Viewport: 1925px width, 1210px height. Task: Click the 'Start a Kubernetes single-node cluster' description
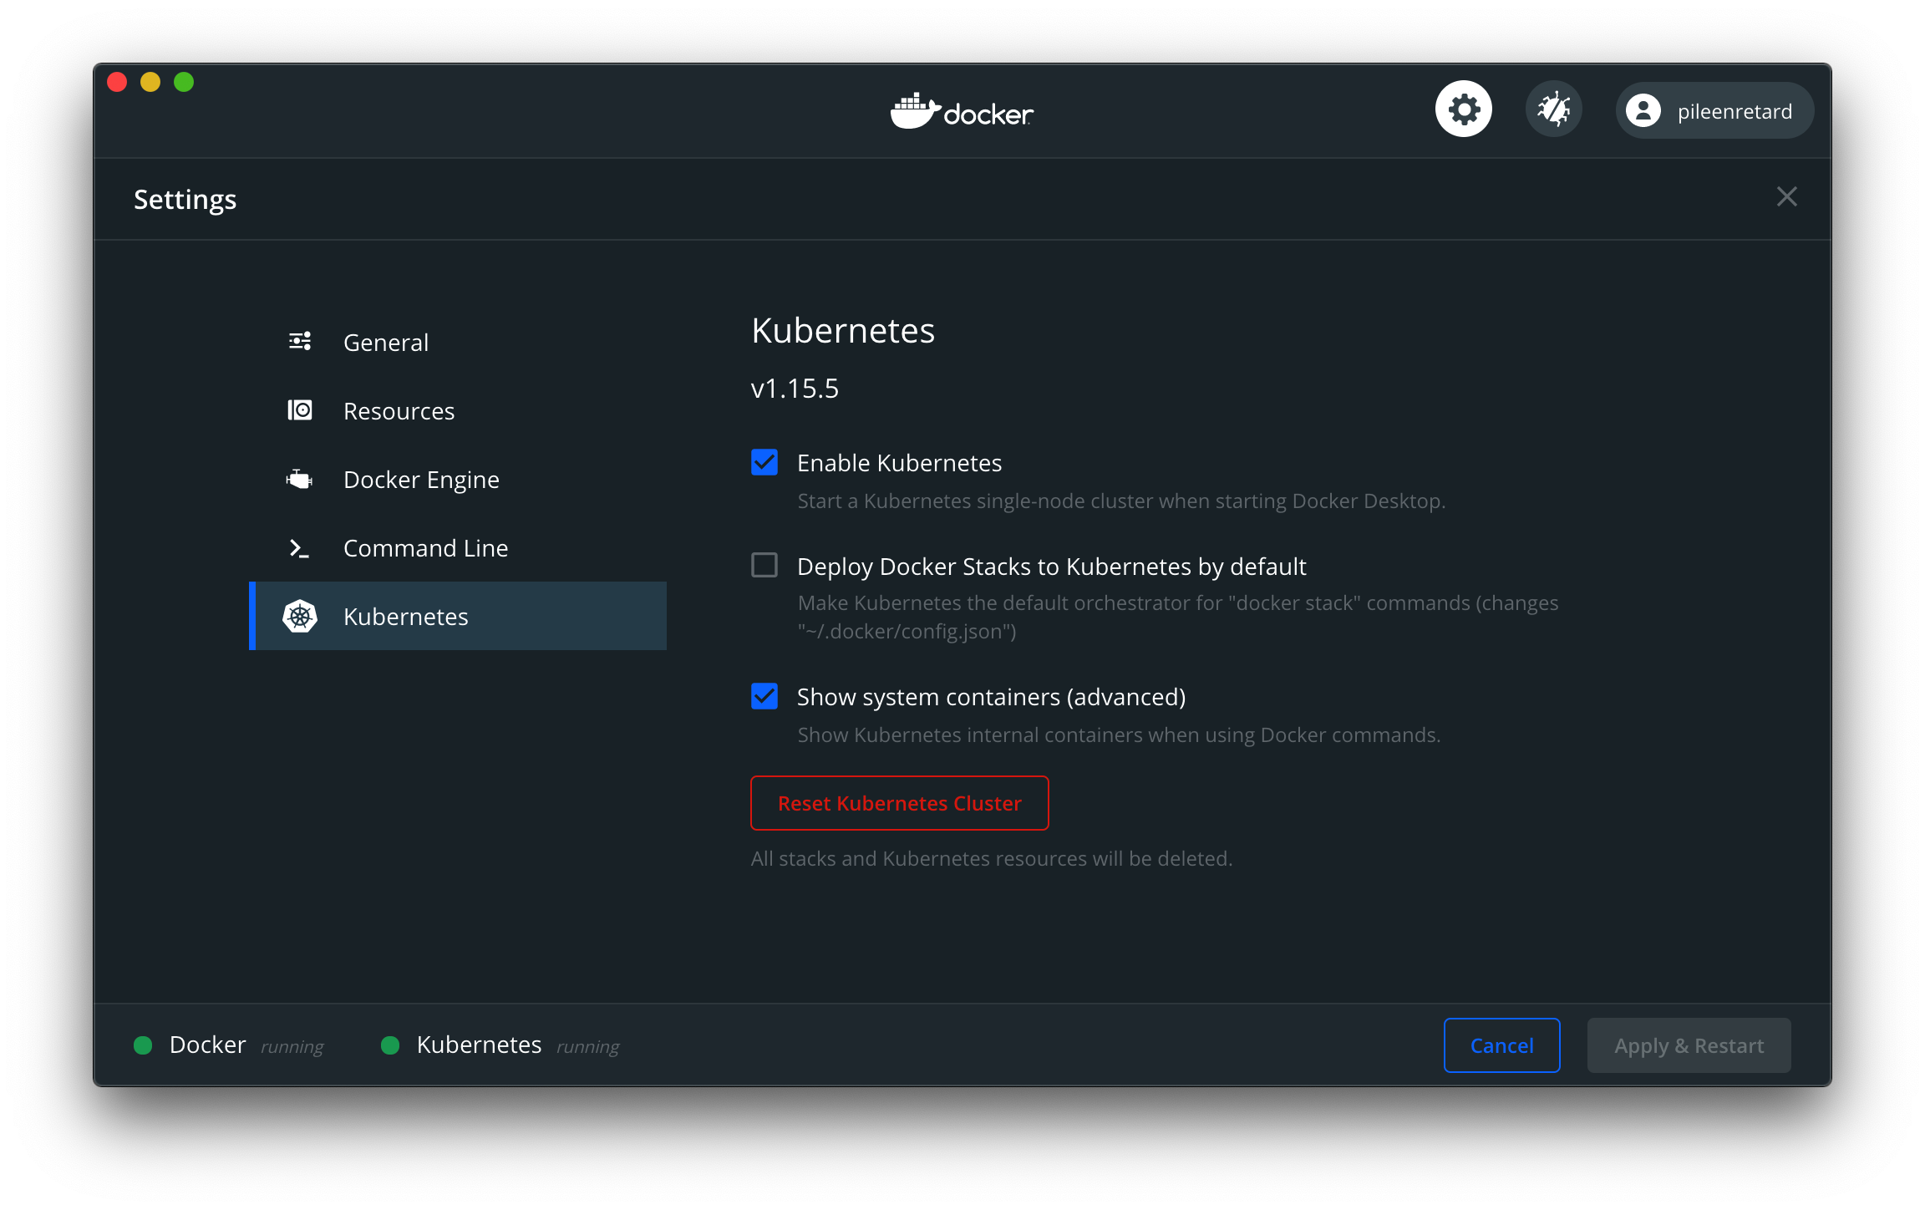[1121, 501]
